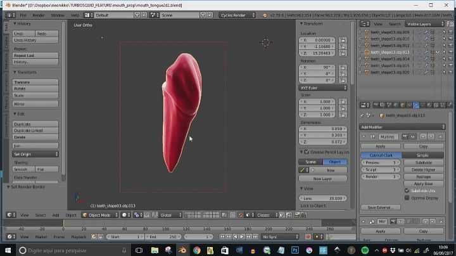The image size is (456, 256).
Task: Open Blender app from the Windows taskbar
Action: coord(182,250)
